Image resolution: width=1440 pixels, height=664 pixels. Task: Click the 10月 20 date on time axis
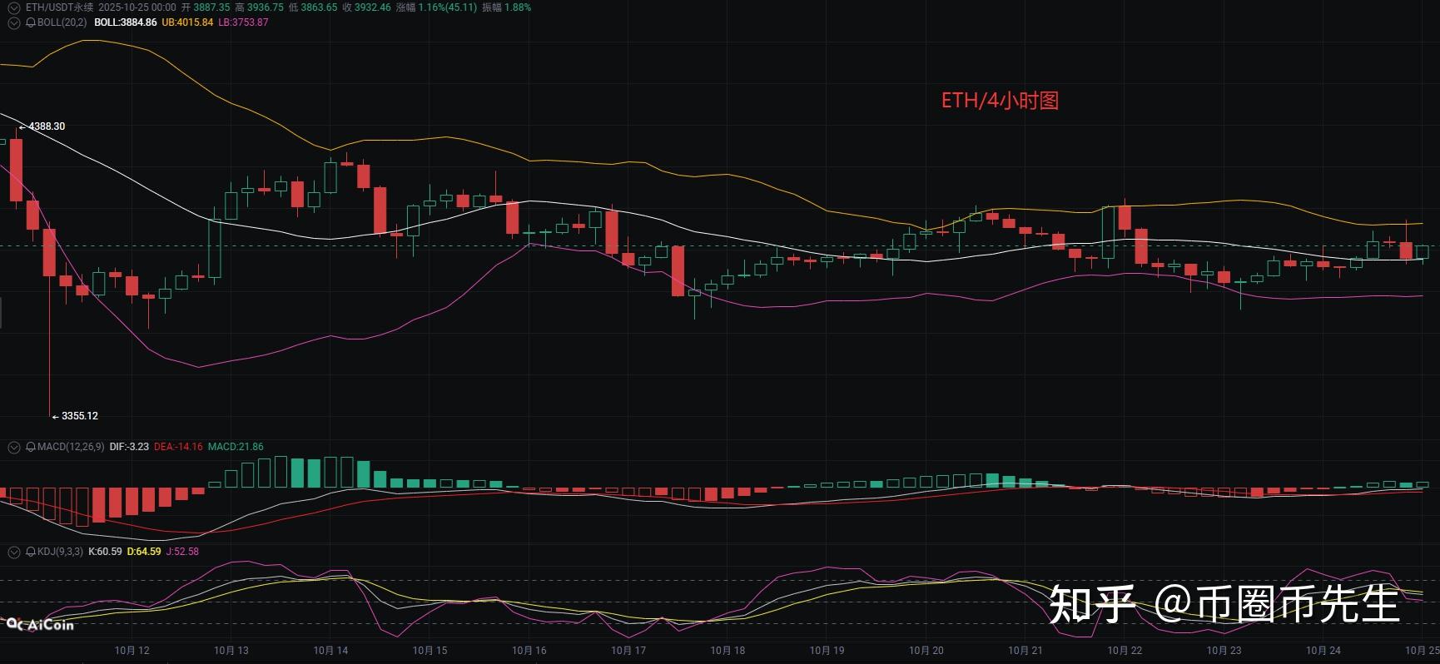coord(926,651)
